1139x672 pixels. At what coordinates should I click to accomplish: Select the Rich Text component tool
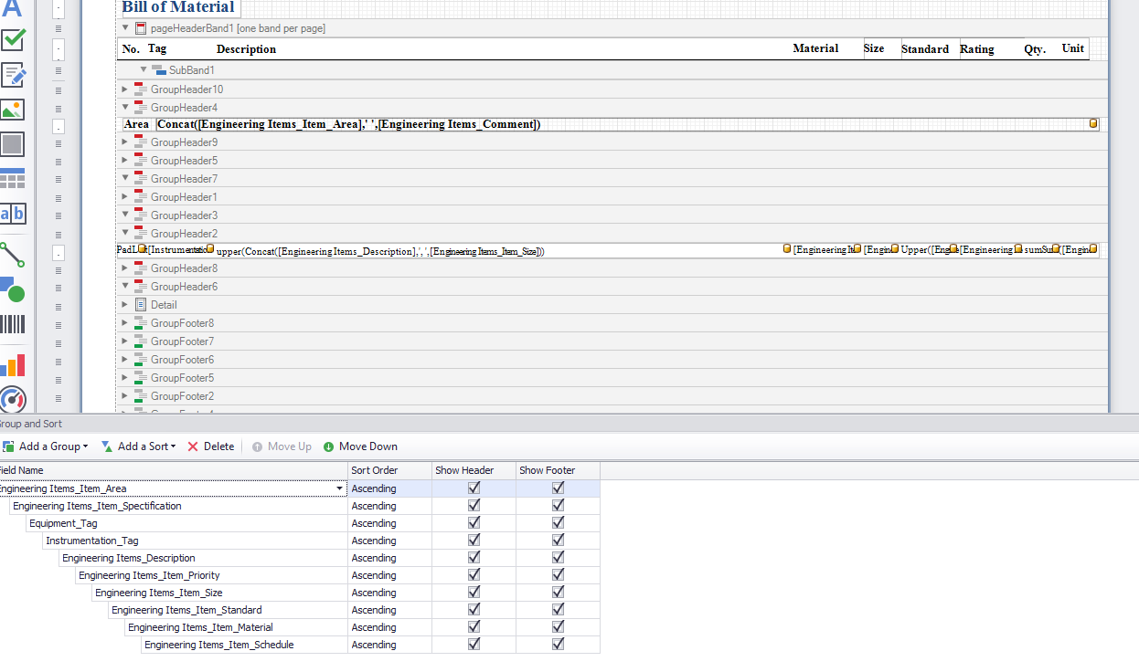14,75
